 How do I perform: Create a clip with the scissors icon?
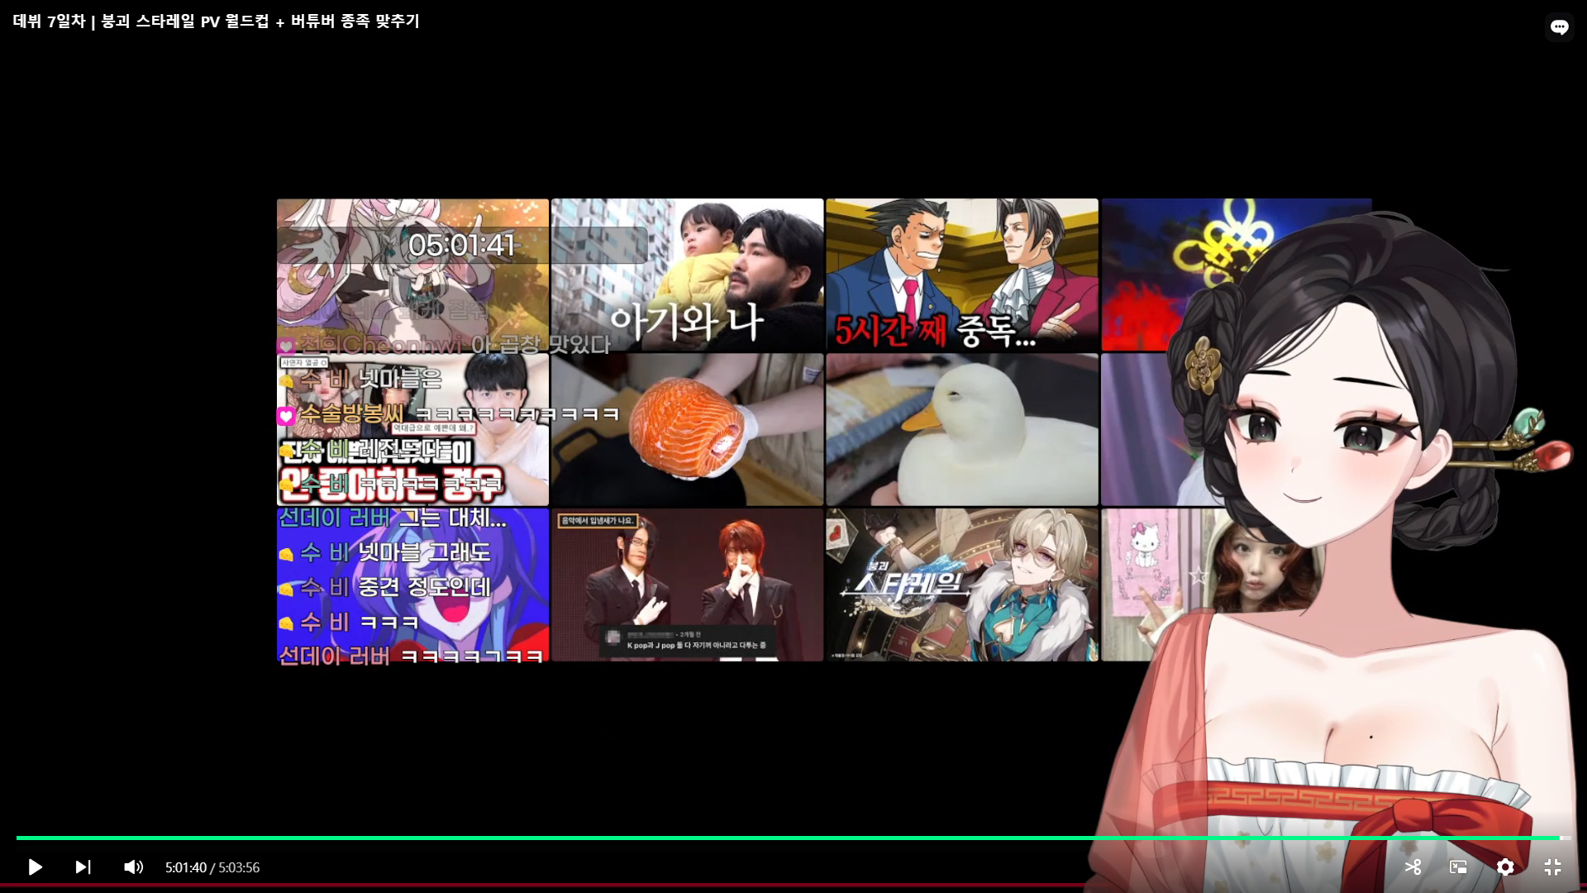point(1413,867)
